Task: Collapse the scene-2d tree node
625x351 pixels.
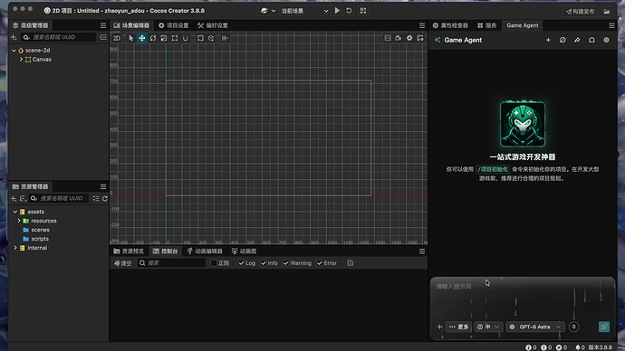Action: (x=14, y=50)
